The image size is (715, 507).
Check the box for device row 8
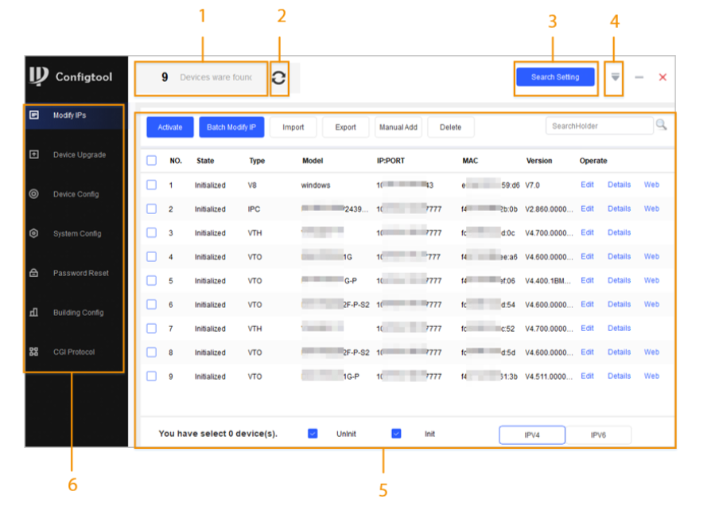[x=151, y=353]
